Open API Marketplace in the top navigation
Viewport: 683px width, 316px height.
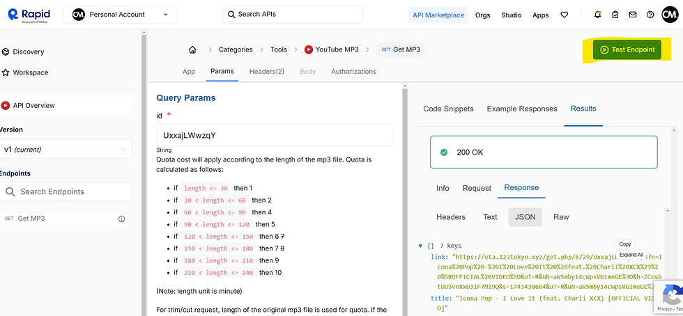coord(438,15)
